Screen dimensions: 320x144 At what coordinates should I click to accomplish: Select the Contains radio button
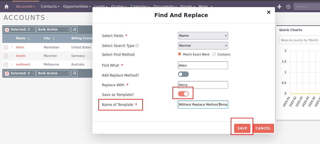[x=214, y=54]
